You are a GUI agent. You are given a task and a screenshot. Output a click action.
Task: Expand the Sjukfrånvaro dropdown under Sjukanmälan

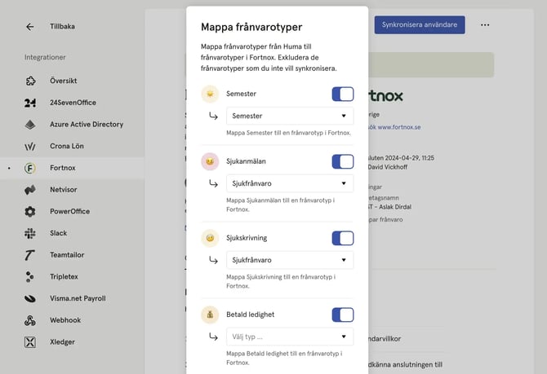[290, 183]
